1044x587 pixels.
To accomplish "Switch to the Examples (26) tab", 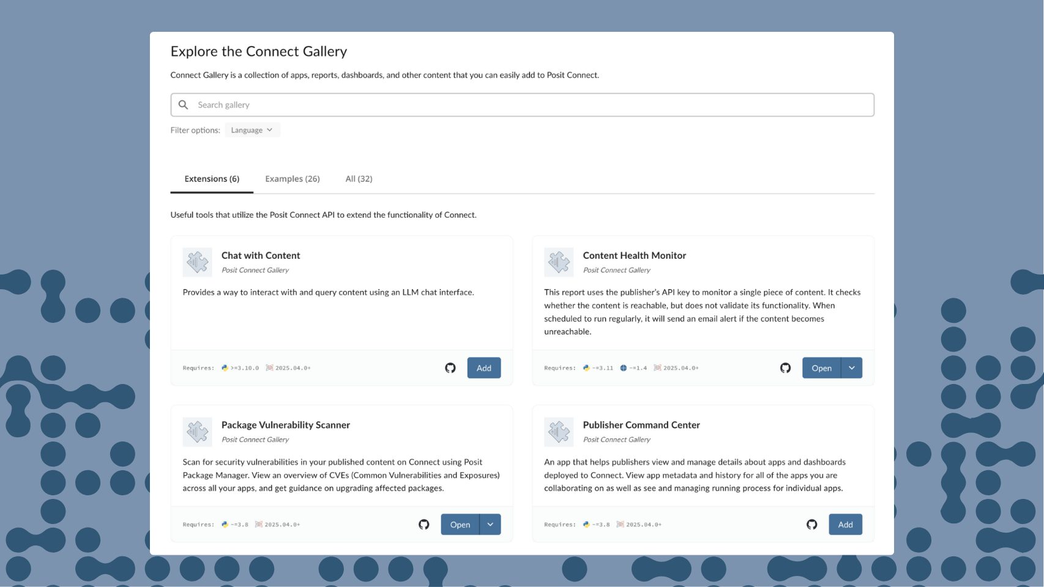I will (x=292, y=179).
